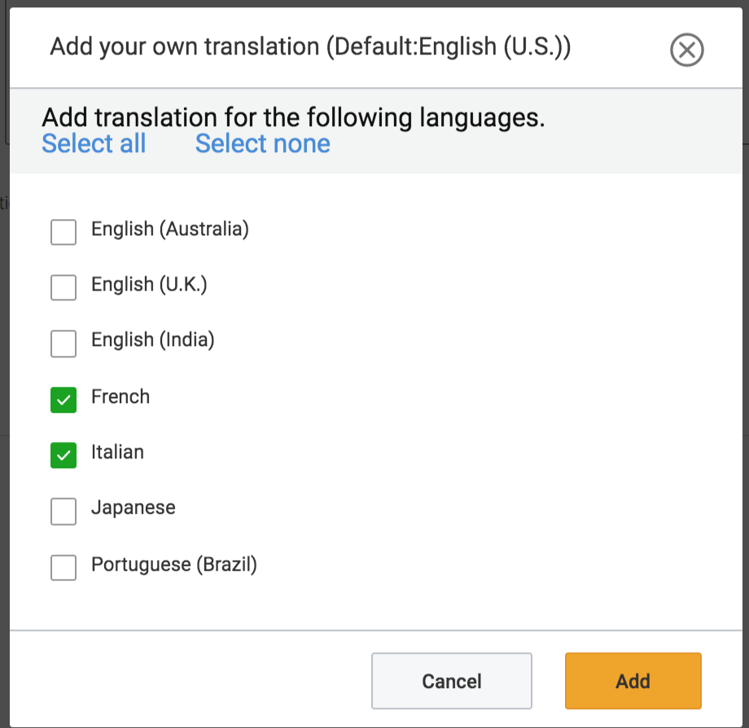Enable the English (U.K.) checkbox

64,287
